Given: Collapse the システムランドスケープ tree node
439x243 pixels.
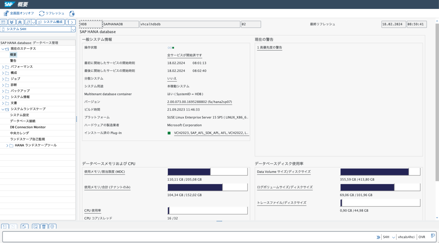Looking at the screenshot, I should pyautogui.click(x=2, y=109).
